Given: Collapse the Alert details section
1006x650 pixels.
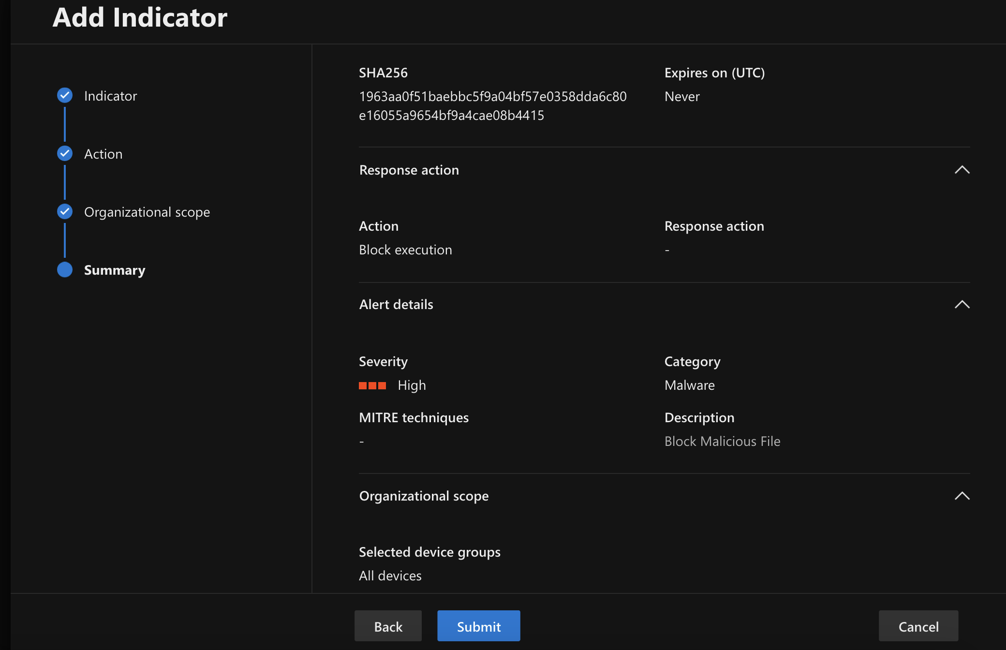Looking at the screenshot, I should [962, 304].
